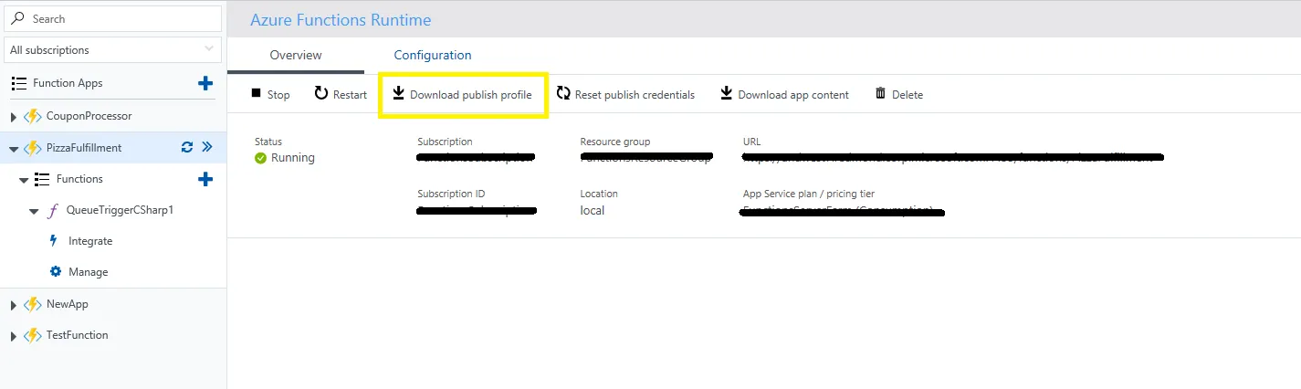Click the redacted Resource group value
Screen dimensions: 1301x389
(x=645, y=158)
